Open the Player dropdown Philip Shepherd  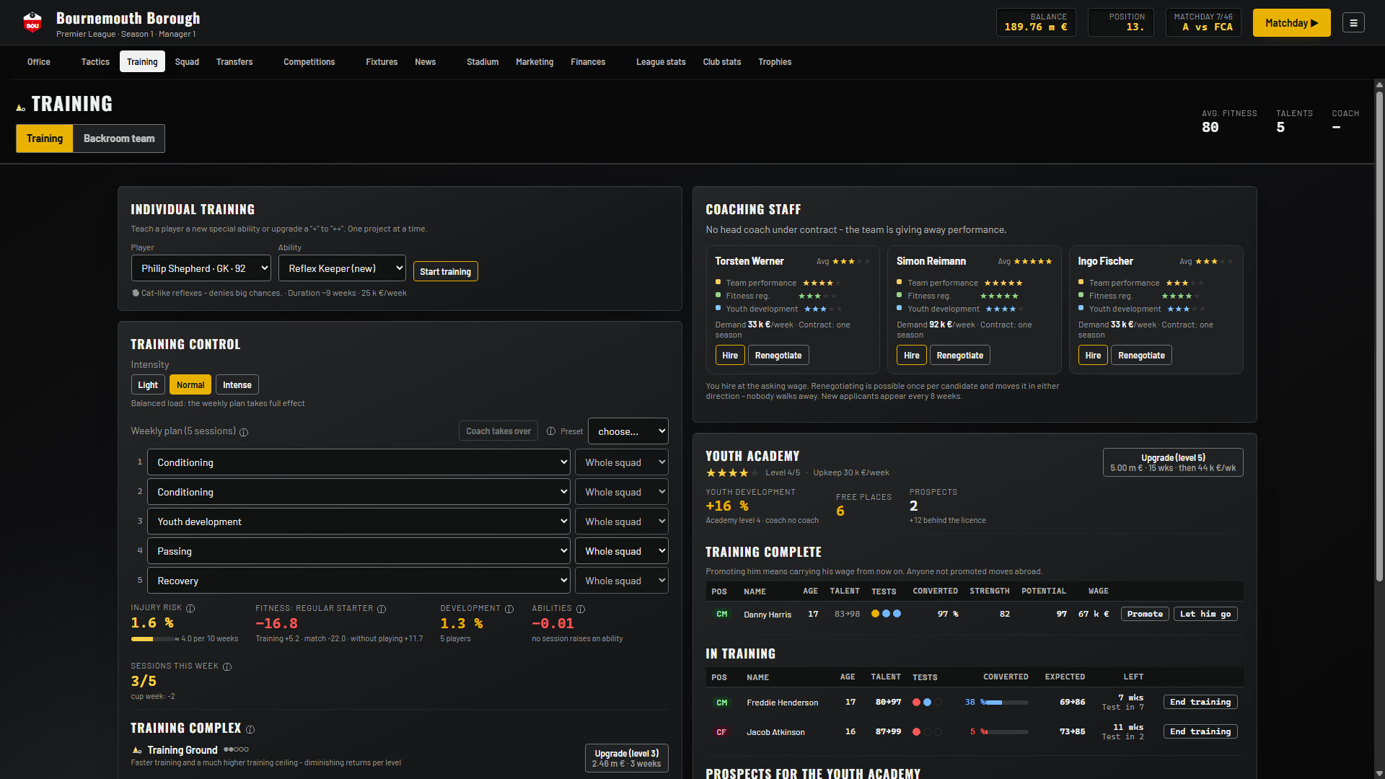pyautogui.click(x=201, y=268)
